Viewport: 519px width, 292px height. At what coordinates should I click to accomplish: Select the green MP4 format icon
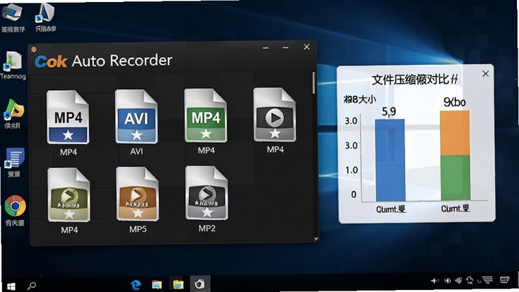(206, 116)
